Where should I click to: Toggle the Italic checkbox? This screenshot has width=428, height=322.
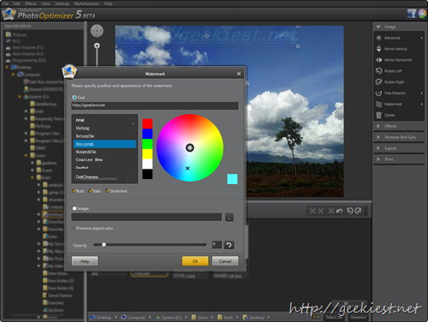[91, 191]
